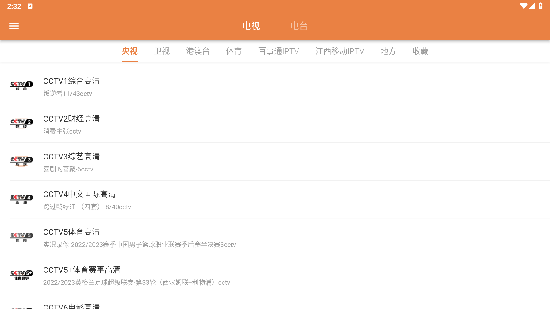The height and width of the screenshot is (309, 550).
Task: Switch to 港澳台 channel category
Action: click(198, 51)
